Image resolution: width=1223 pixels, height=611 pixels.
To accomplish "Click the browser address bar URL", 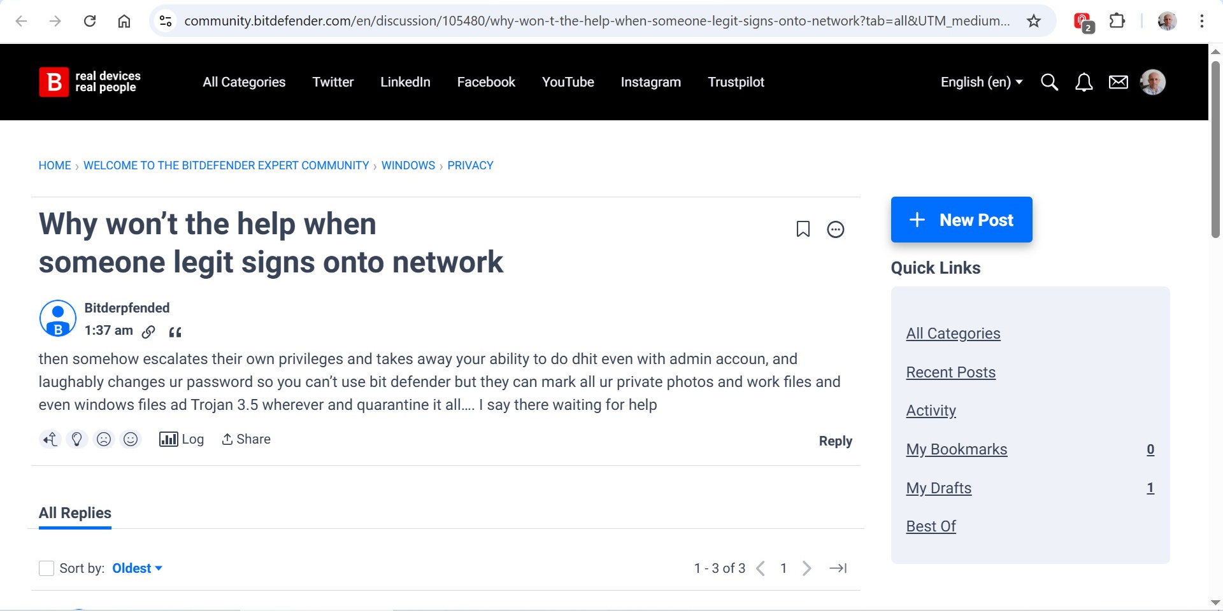I will [x=597, y=21].
